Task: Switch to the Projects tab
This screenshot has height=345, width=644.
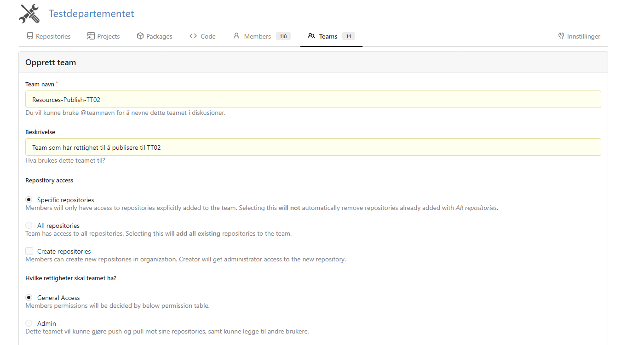Action: click(x=108, y=36)
